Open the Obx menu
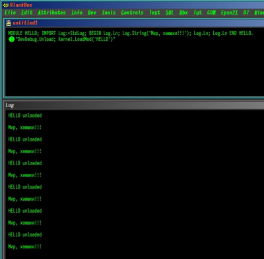 [x=183, y=13]
